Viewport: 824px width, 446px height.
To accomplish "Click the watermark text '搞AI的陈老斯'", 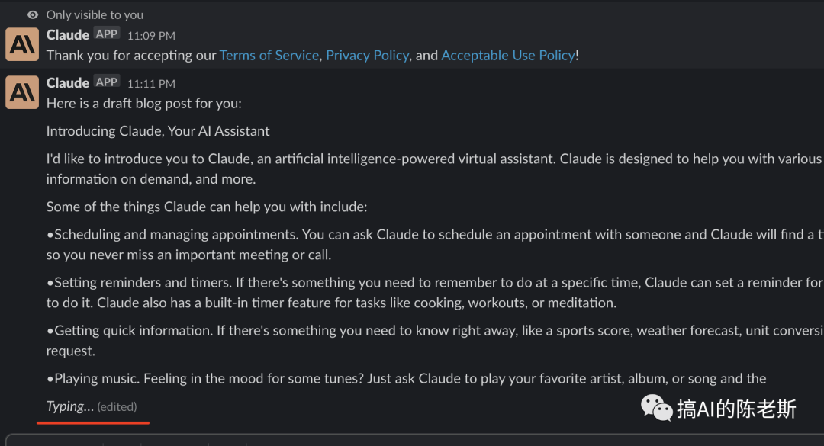I will [736, 409].
